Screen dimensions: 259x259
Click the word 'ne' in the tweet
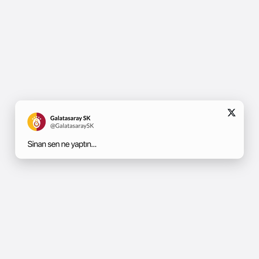(x=65, y=144)
